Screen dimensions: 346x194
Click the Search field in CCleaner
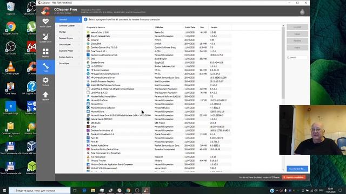coord(297,58)
